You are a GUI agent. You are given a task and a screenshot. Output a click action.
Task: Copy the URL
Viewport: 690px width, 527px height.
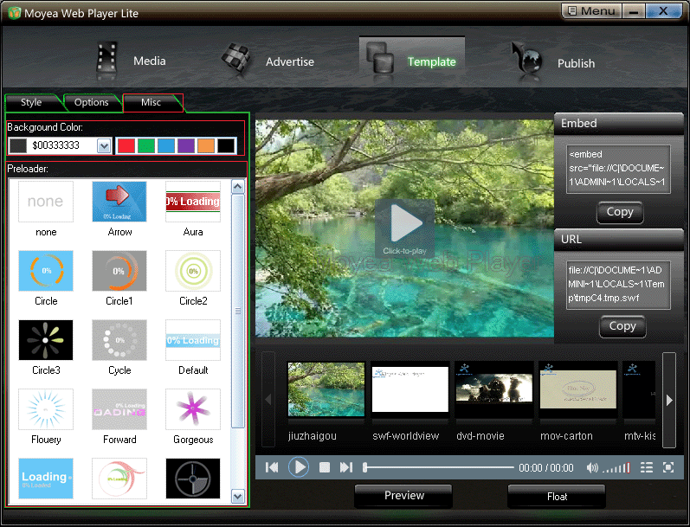pos(622,326)
